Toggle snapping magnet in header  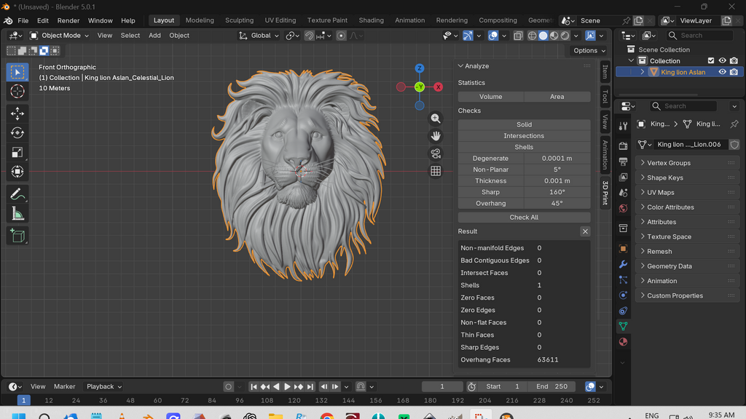point(309,36)
